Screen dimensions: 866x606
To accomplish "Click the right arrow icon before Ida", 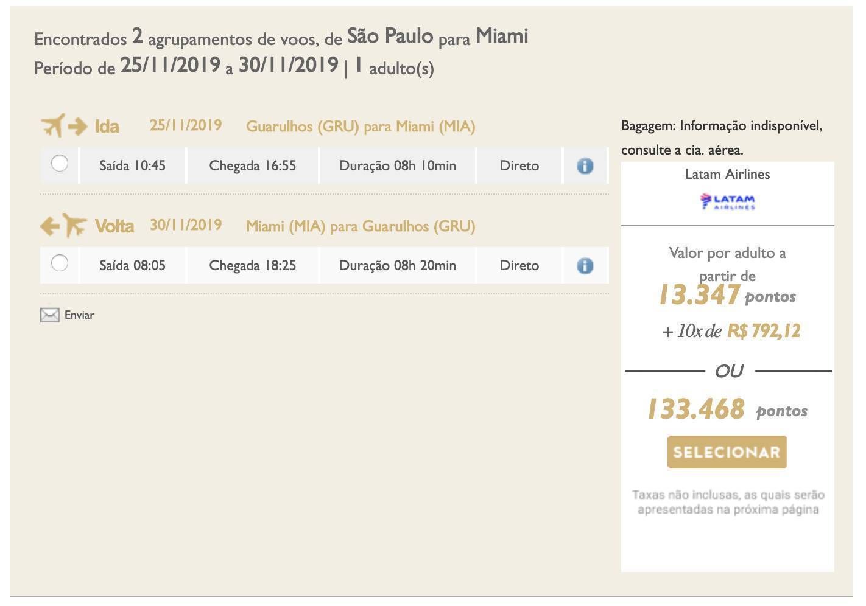I will pyautogui.click(x=77, y=127).
